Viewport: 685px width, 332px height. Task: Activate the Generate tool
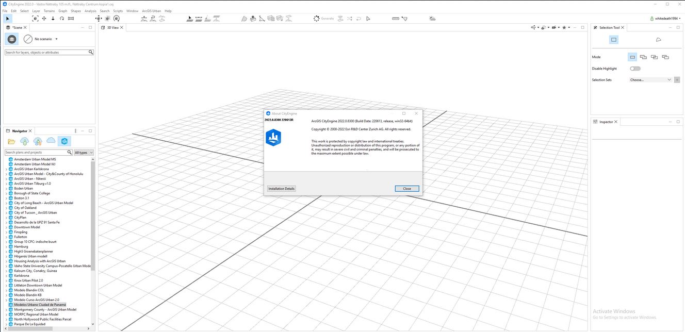(324, 19)
